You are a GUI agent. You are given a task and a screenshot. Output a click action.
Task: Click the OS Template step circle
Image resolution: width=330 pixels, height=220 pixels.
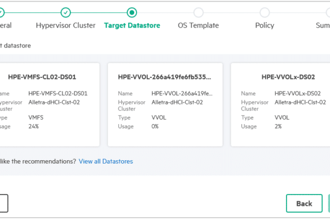(198, 12)
